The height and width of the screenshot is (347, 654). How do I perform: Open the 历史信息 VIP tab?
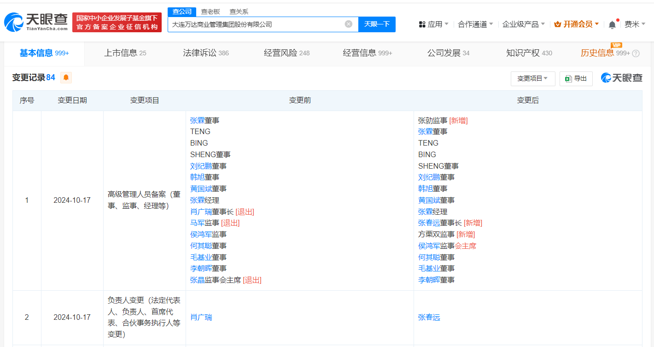(x=605, y=53)
